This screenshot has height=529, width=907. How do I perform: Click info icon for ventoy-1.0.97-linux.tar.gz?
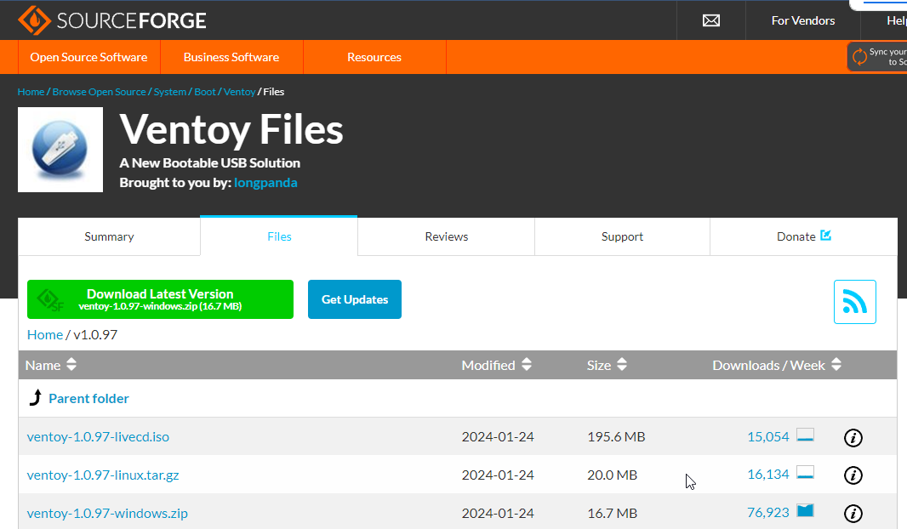click(853, 475)
